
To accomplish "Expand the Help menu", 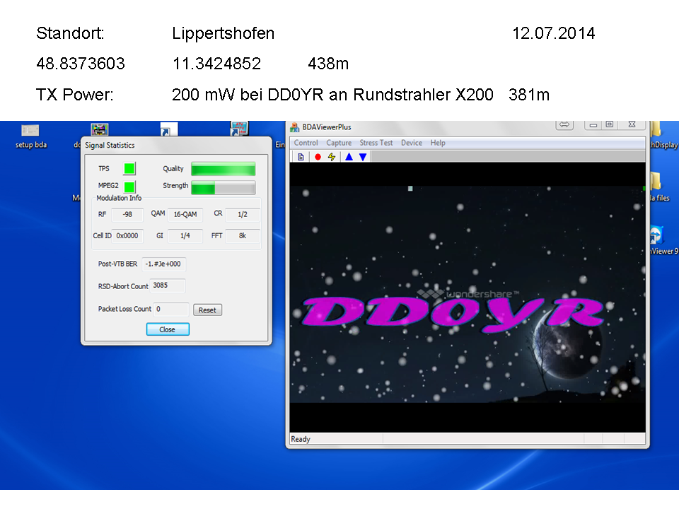I will click(438, 143).
